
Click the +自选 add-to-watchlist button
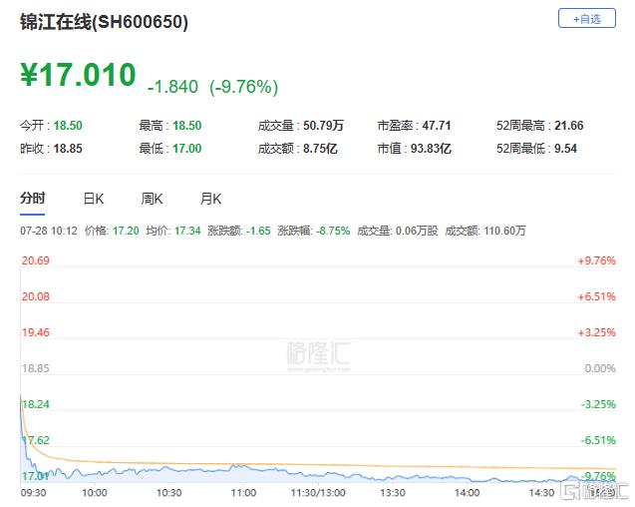pyautogui.click(x=587, y=18)
